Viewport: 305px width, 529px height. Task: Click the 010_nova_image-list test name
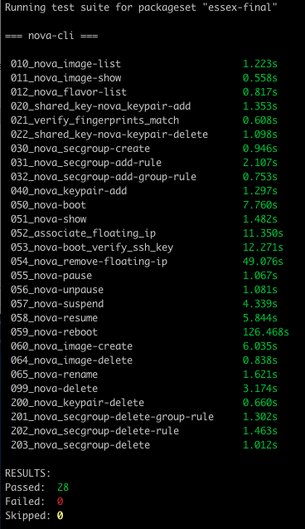pos(65,64)
